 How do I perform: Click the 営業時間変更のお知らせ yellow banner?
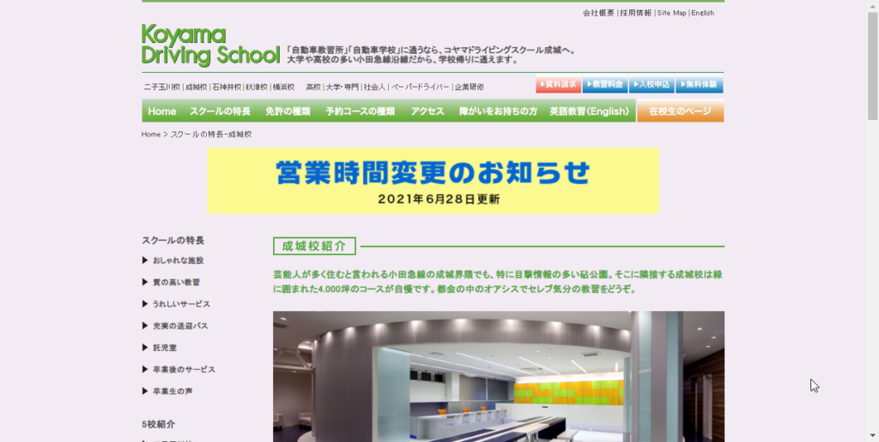point(433,180)
